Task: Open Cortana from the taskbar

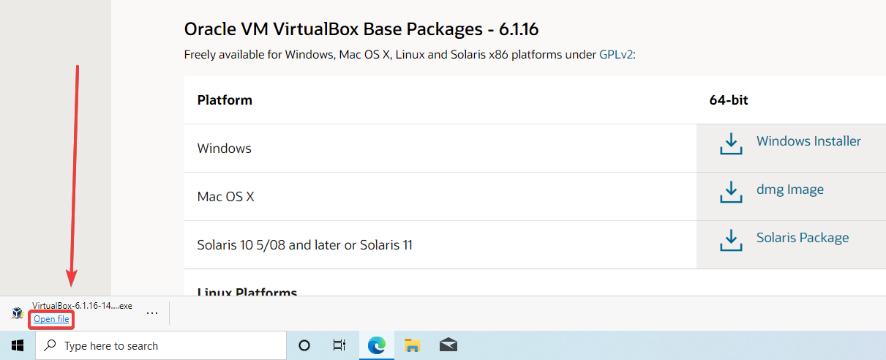Action: click(x=304, y=345)
